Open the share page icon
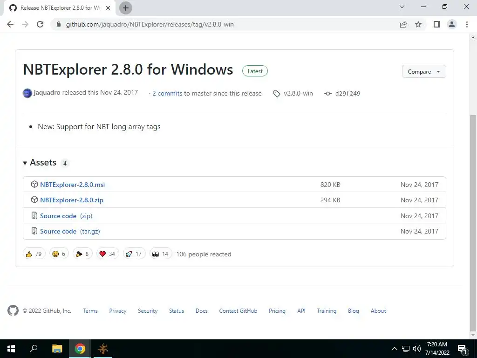477x358 pixels. tap(403, 24)
